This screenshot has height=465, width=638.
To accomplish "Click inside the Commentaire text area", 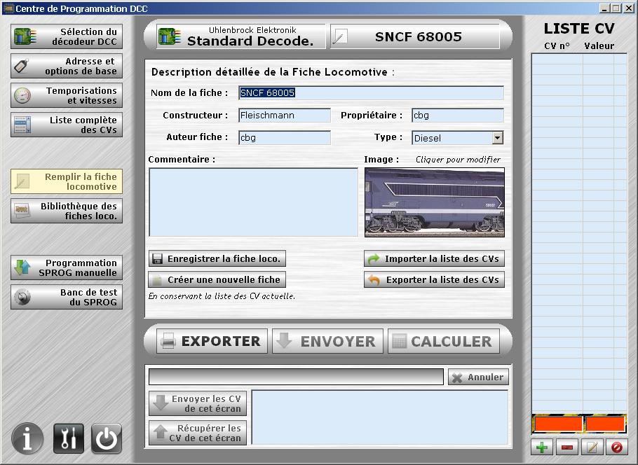I will pos(254,202).
